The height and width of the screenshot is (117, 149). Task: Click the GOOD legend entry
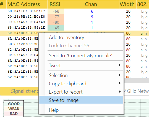[x=14, y=104]
